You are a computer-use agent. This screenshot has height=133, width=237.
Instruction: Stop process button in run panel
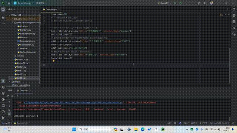(x=13, y=96)
